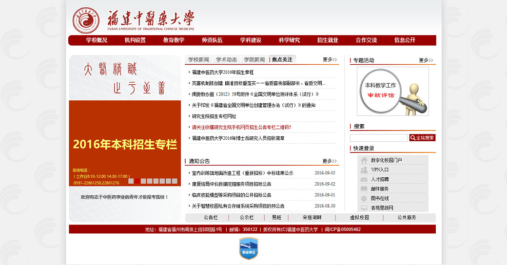This screenshot has width=507, height=265.
Task: Expand 更多>> in the 专题活动 section
Action: pos(426,60)
